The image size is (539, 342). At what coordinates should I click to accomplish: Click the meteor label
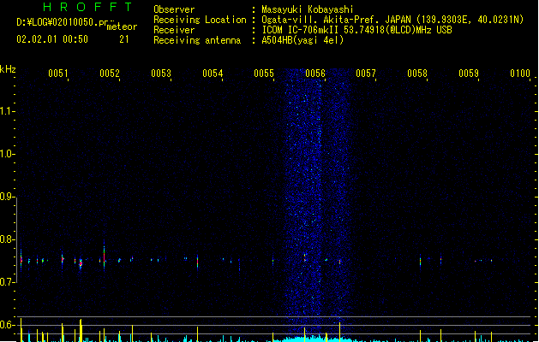tap(122, 27)
